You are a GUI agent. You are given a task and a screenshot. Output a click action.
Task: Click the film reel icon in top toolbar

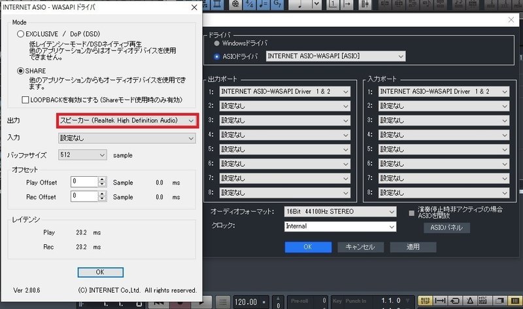pyautogui.click(x=235, y=4)
